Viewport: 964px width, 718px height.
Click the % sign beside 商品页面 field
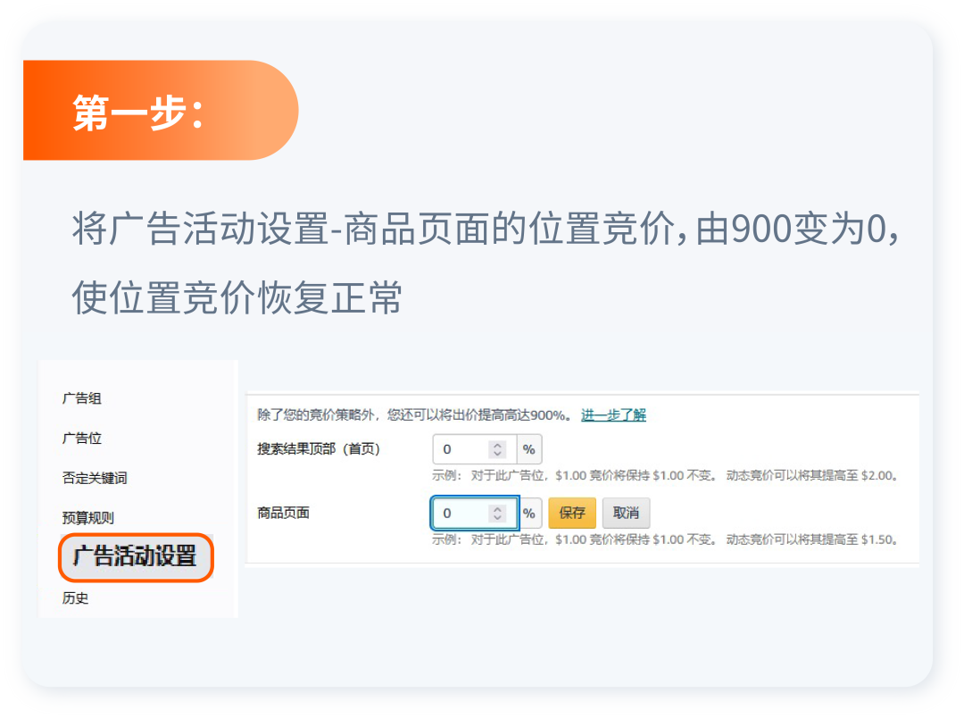tap(528, 513)
